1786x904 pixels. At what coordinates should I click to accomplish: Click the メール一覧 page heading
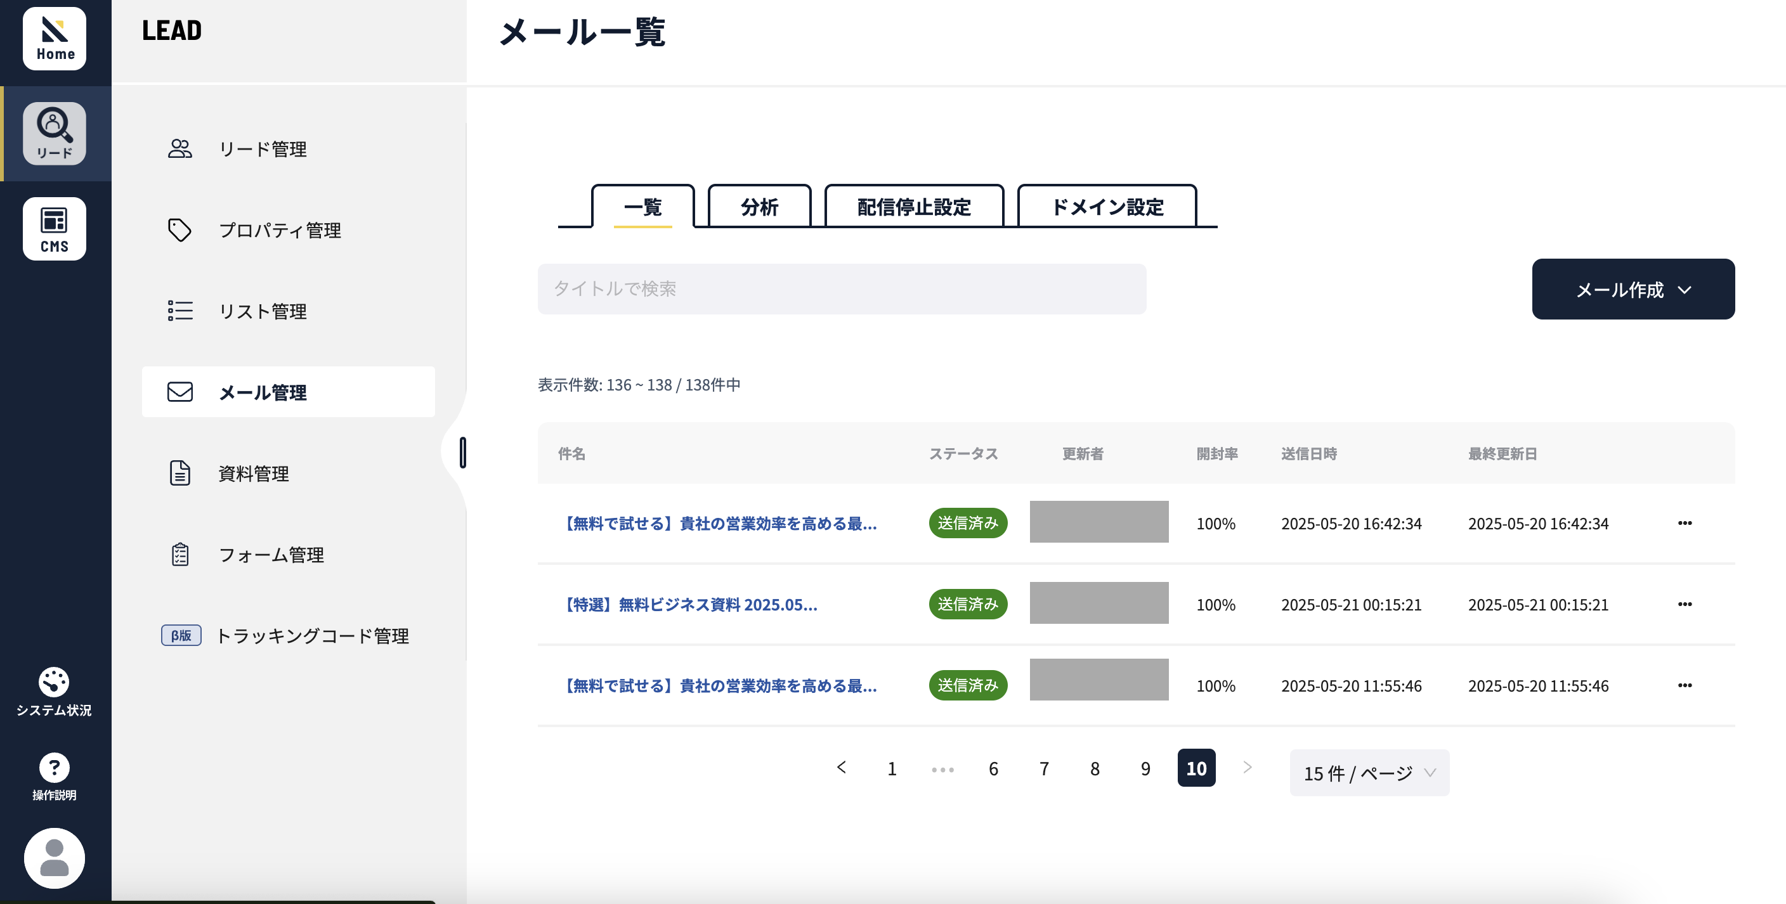coord(582,32)
